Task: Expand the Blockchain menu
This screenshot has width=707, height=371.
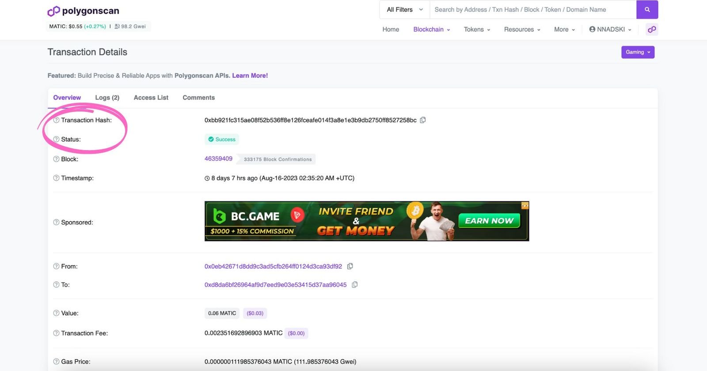Action: (431, 30)
